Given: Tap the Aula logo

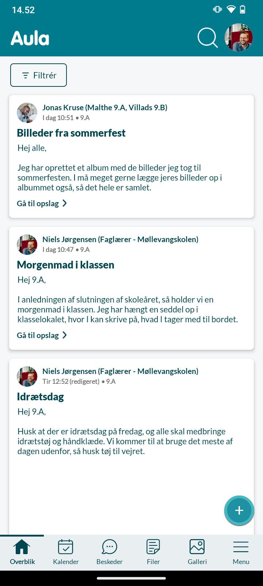Looking at the screenshot, I should (x=30, y=38).
